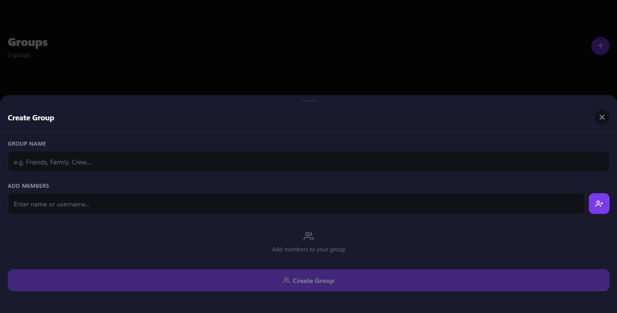This screenshot has width=617, height=313.
Task: Click empty area below Create Group button
Action: 308,302
